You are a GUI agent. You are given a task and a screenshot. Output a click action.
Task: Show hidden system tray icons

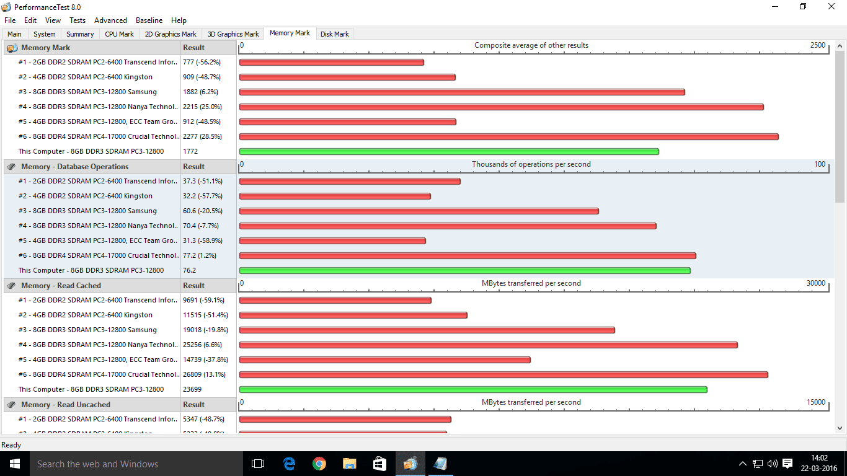pos(743,464)
